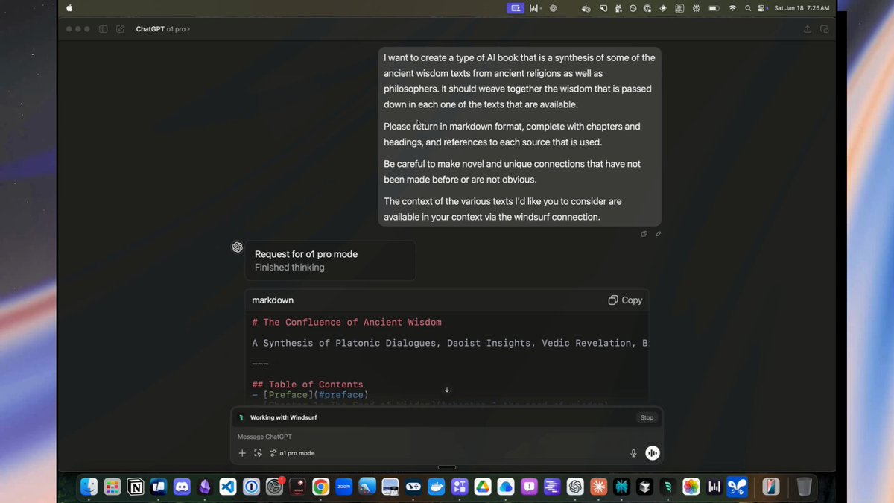The image size is (894, 503).
Task: Click the heading The Confluence of Ancient Wisdom
Action: (x=347, y=323)
